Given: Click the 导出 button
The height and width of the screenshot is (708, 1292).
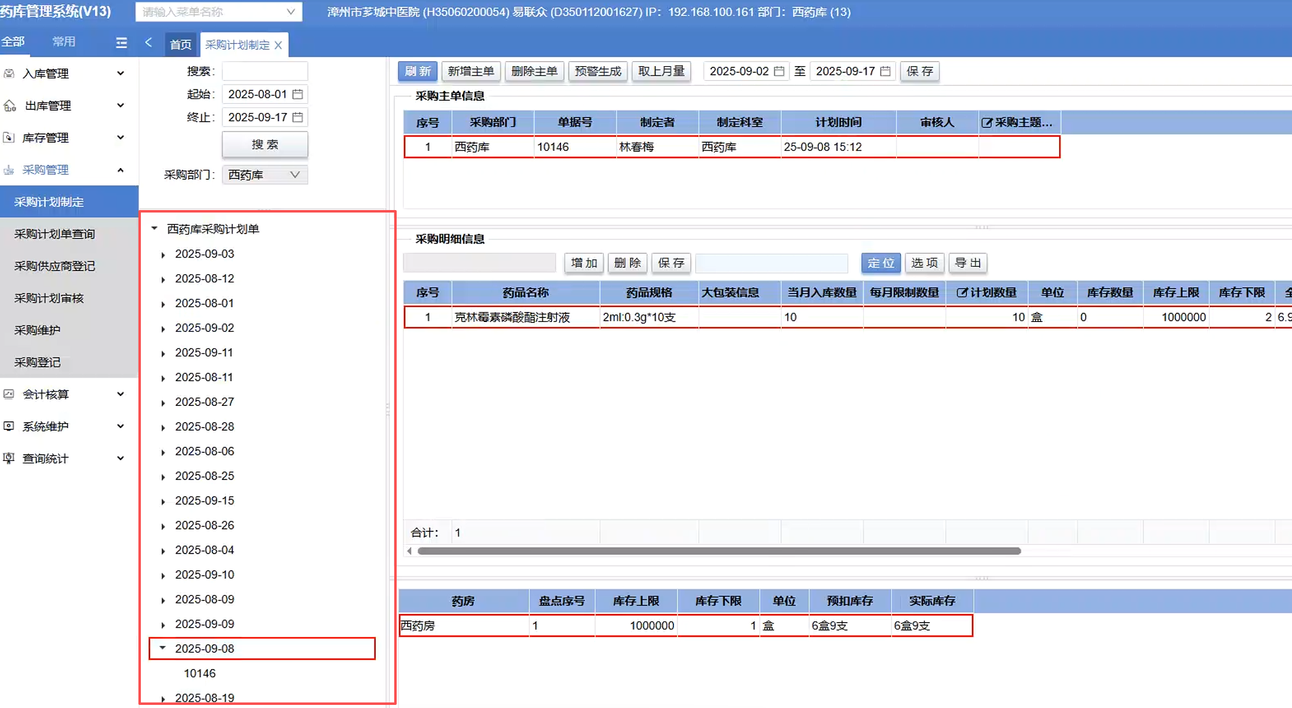Looking at the screenshot, I should 968,263.
